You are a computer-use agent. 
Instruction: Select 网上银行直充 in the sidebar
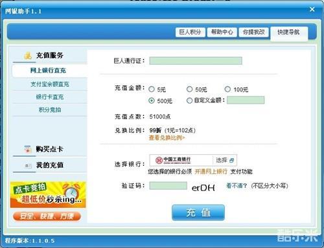click(x=50, y=71)
